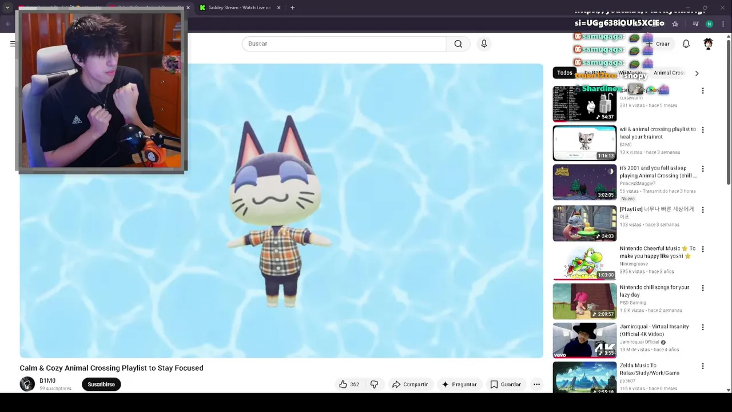The height and width of the screenshot is (412, 732).
Task: Open title 'it's 2001 and you fell asleep'
Action: [658, 172]
